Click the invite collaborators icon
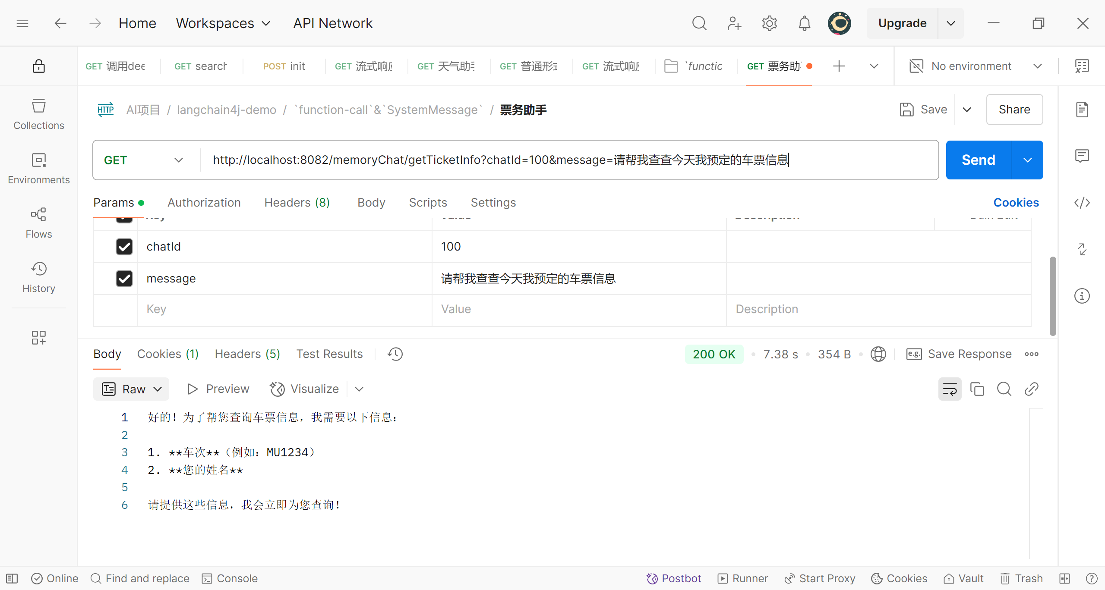The image size is (1105, 590). point(734,23)
